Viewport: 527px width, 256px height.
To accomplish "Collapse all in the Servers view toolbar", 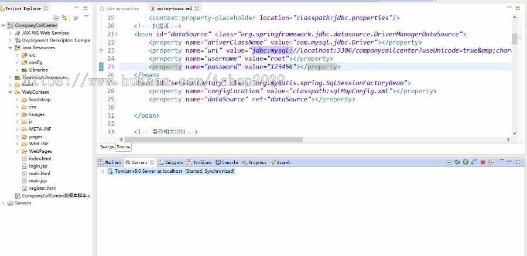I will click(449, 162).
